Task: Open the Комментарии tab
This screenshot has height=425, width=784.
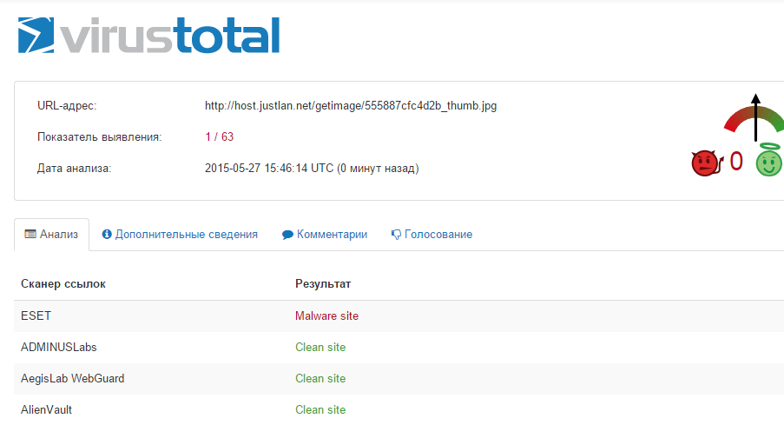Action: 325,235
